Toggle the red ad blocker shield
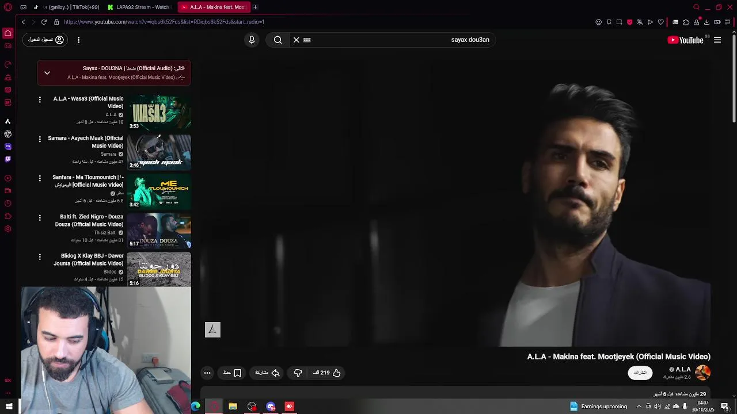Viewport: 737px width, 414px height. click(629, 22)
